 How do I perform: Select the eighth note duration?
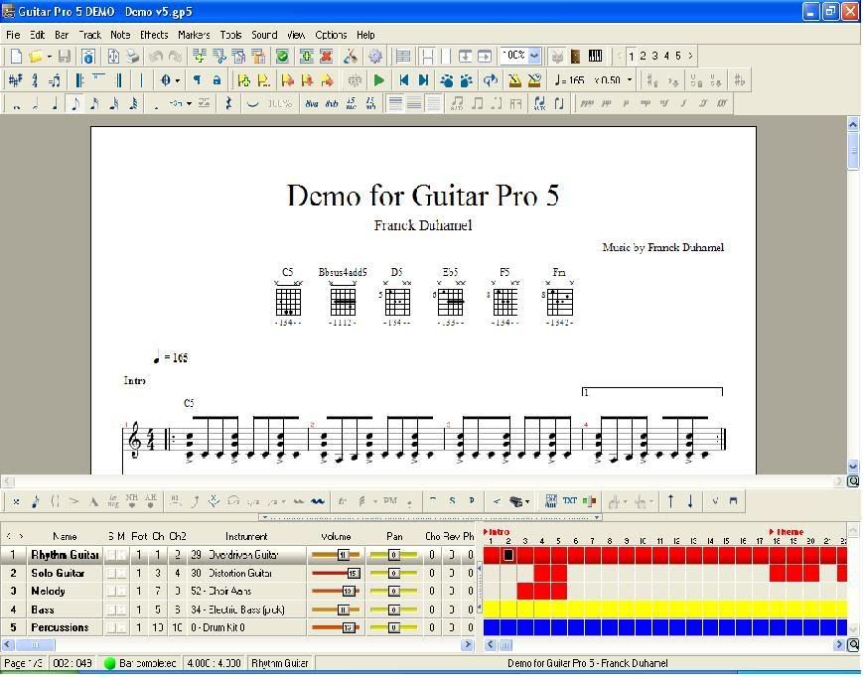[x=74, y=103]
